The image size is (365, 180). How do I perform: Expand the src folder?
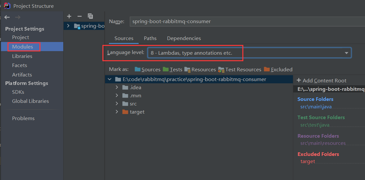coord(117,104)
